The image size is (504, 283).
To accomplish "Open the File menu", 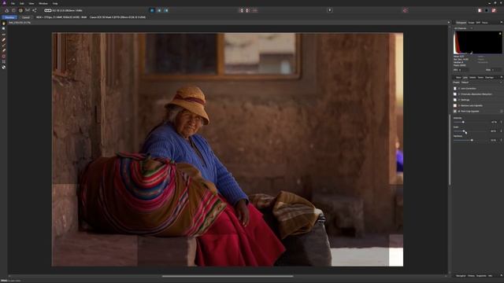I will [13, 3].
